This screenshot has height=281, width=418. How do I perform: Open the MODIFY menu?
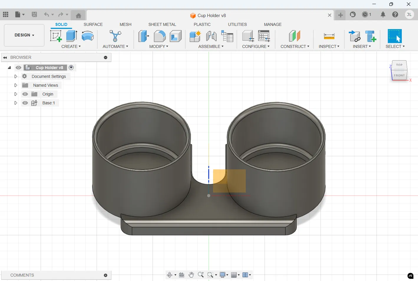coord(158,46)
